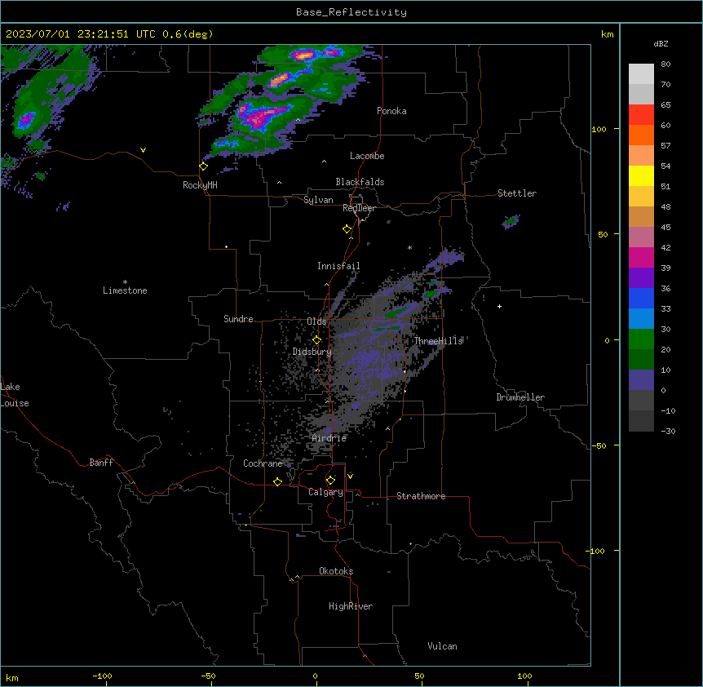The height and width of the screenshot is (687, 703).
Task: Click the km unit label at top right
Action: click(608, 34)
